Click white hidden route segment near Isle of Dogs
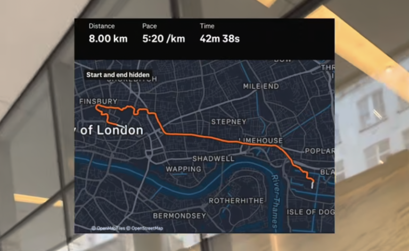 [x=312, y=185]
